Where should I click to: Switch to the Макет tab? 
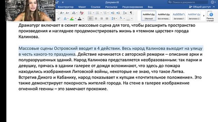[x=82, y=7]
